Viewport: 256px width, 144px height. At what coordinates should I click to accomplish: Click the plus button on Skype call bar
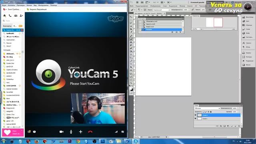[81, 132]
